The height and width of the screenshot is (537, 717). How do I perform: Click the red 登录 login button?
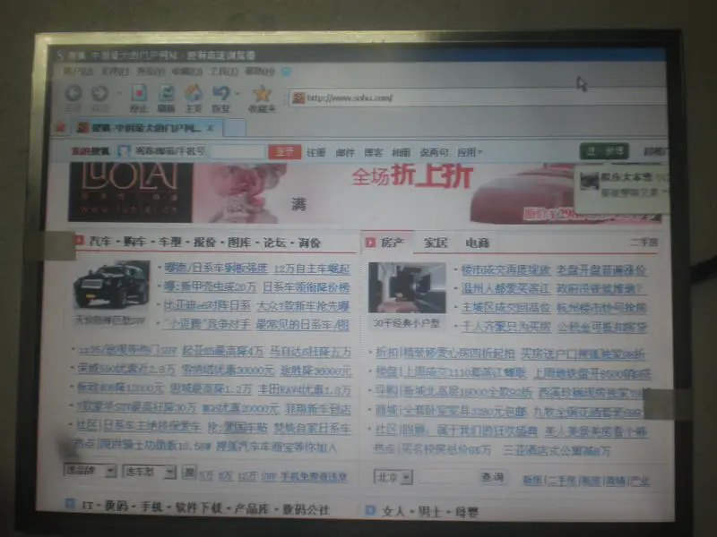pyautogui.click(x=284, y=152)
